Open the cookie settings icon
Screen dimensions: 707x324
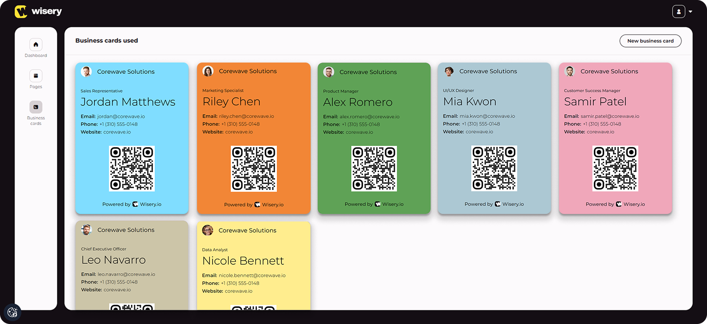[12, 312]
